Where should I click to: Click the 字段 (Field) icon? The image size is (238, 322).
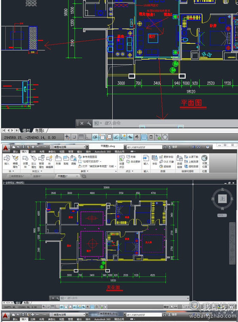(155, 160)
